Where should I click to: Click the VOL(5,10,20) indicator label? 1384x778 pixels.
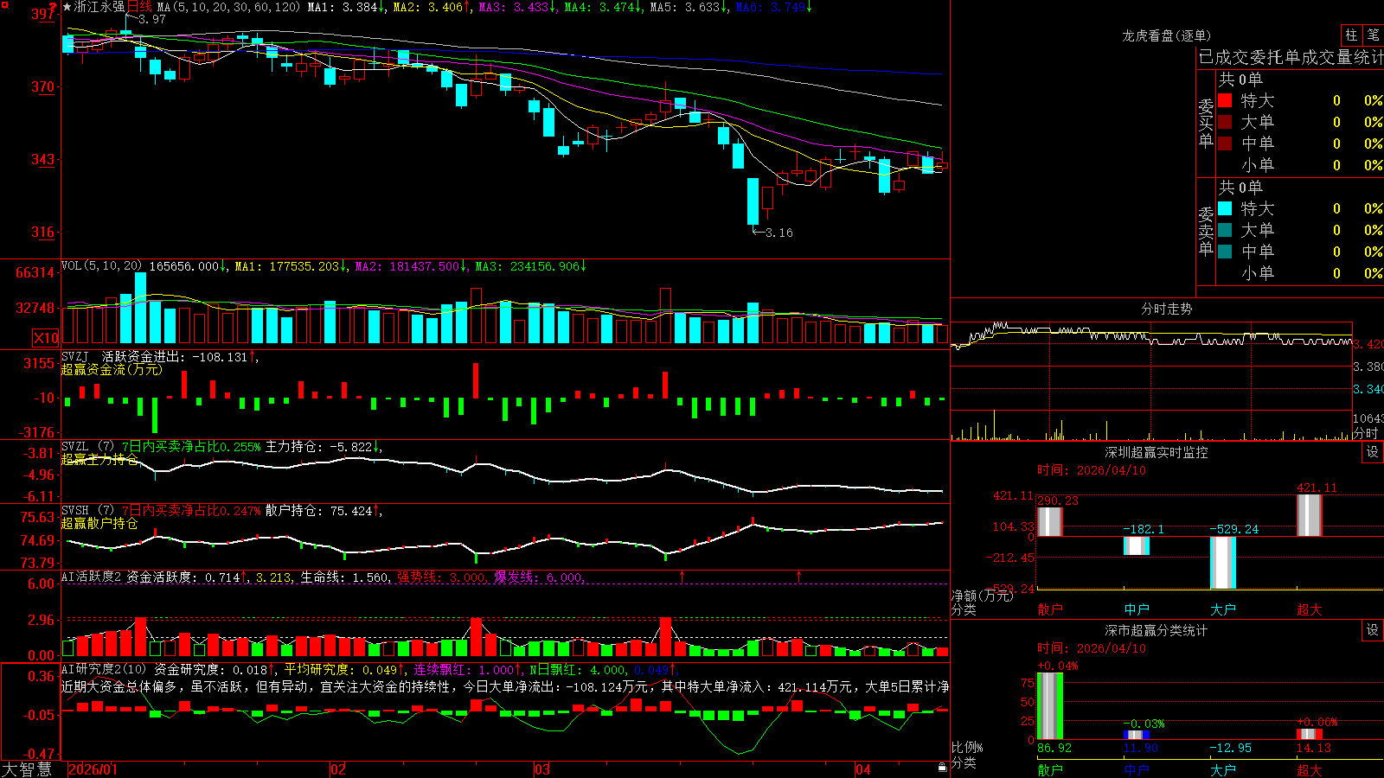101,266
